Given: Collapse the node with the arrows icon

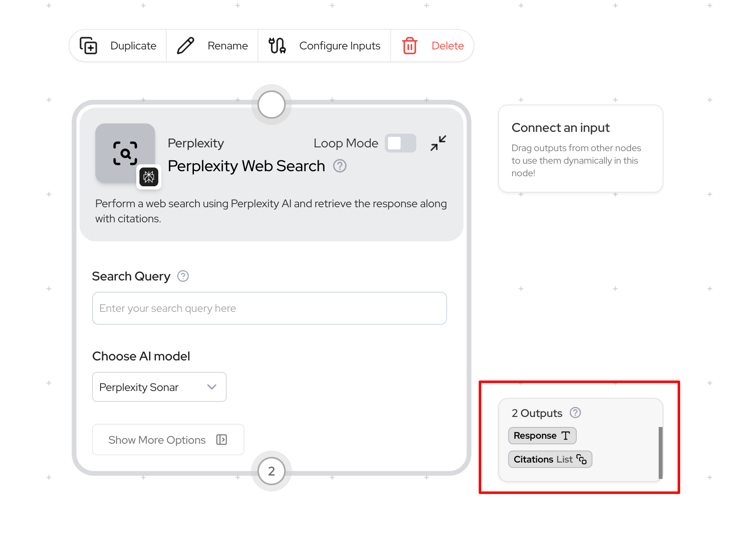Looking at the screenshot, I should (438, 143).
